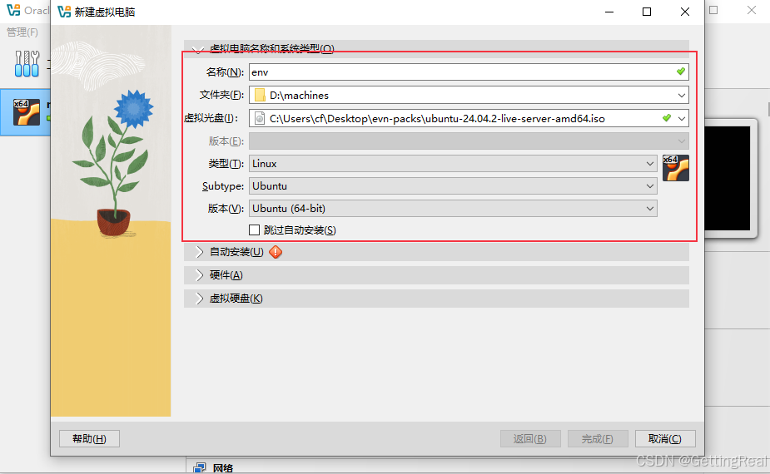Screen dimensions: 770x474
Task: Open the Version dropdown showing Ubuntu (64-bit)
Action: pyautogui.click(x=453, y=209)
